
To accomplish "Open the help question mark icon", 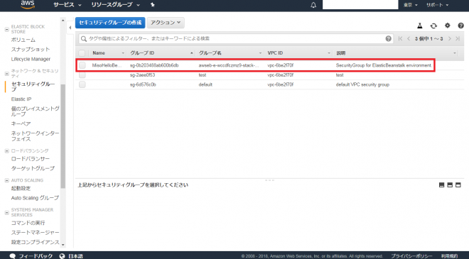I will pyautogui.click(x=460, y=26).
